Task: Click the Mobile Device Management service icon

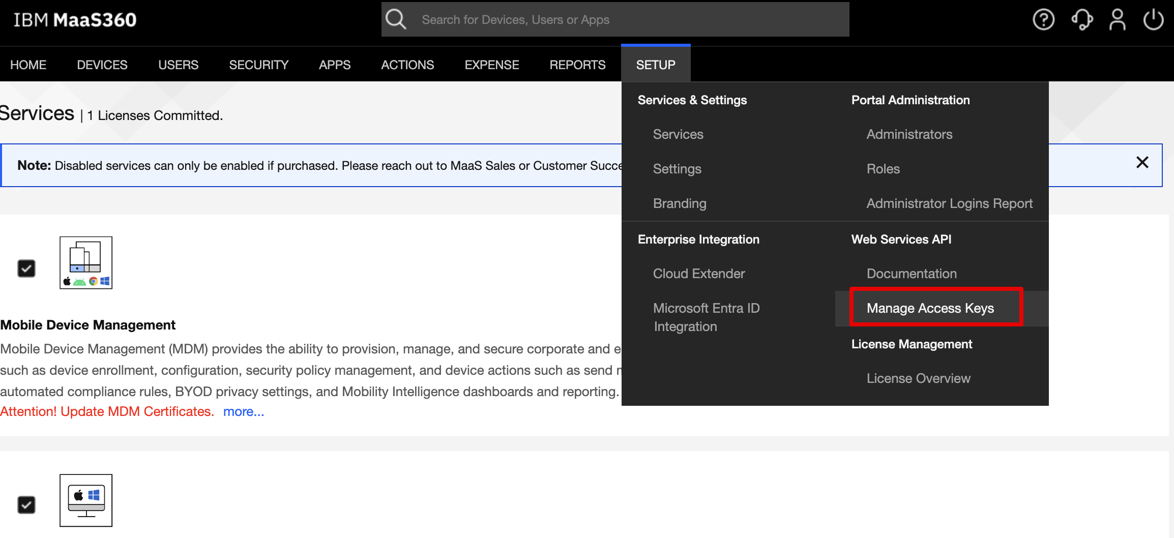Action: pos(86,262)
